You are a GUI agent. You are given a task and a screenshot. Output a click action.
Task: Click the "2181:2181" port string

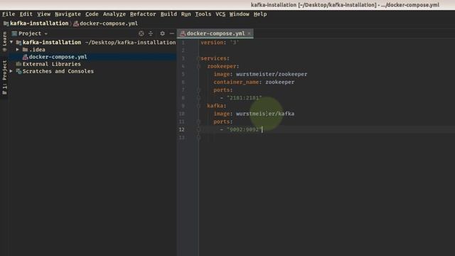tap(244, 98)
